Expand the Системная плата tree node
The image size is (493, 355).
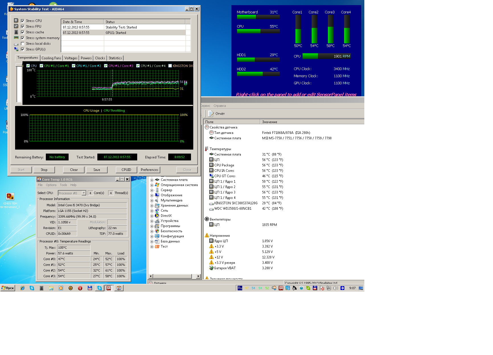coord(152,180)
